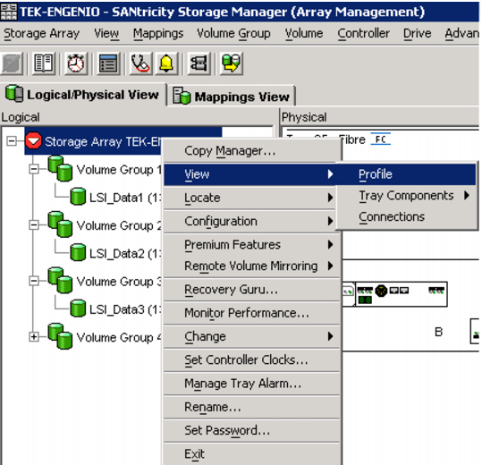Collapse Volume Group 1 node
This screenshot has height=465, width=482.
34,169
